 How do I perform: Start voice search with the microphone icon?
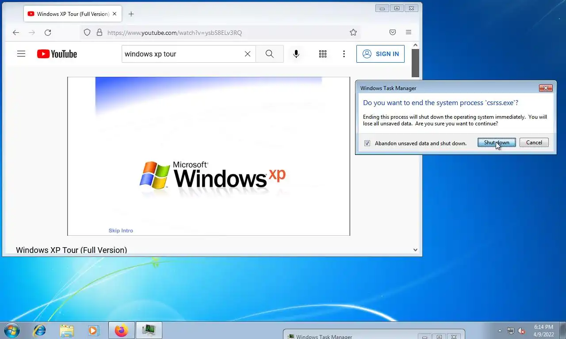[296, 54]
